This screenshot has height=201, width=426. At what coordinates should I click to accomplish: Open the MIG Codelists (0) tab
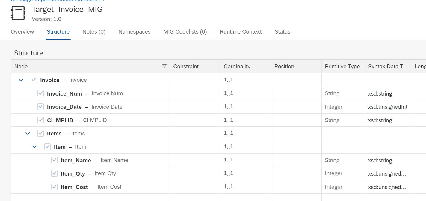point(185,31)
